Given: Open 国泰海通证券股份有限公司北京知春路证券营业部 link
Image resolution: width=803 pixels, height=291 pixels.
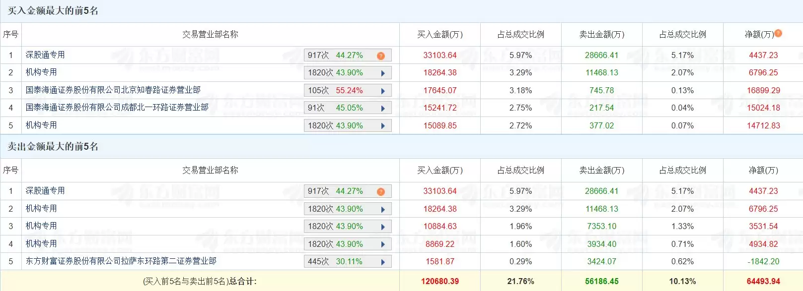Looking at the screenshot, I should click(113, 90).
